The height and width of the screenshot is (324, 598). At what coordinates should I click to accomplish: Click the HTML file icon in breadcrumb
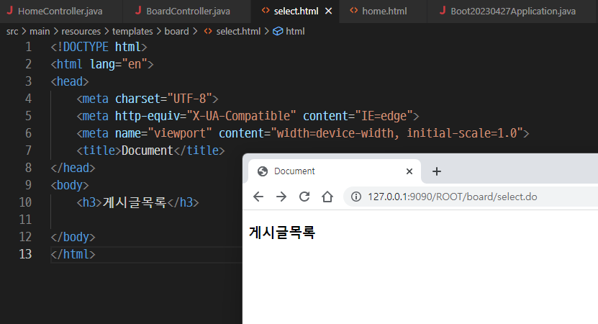click(x=208, y=31)
